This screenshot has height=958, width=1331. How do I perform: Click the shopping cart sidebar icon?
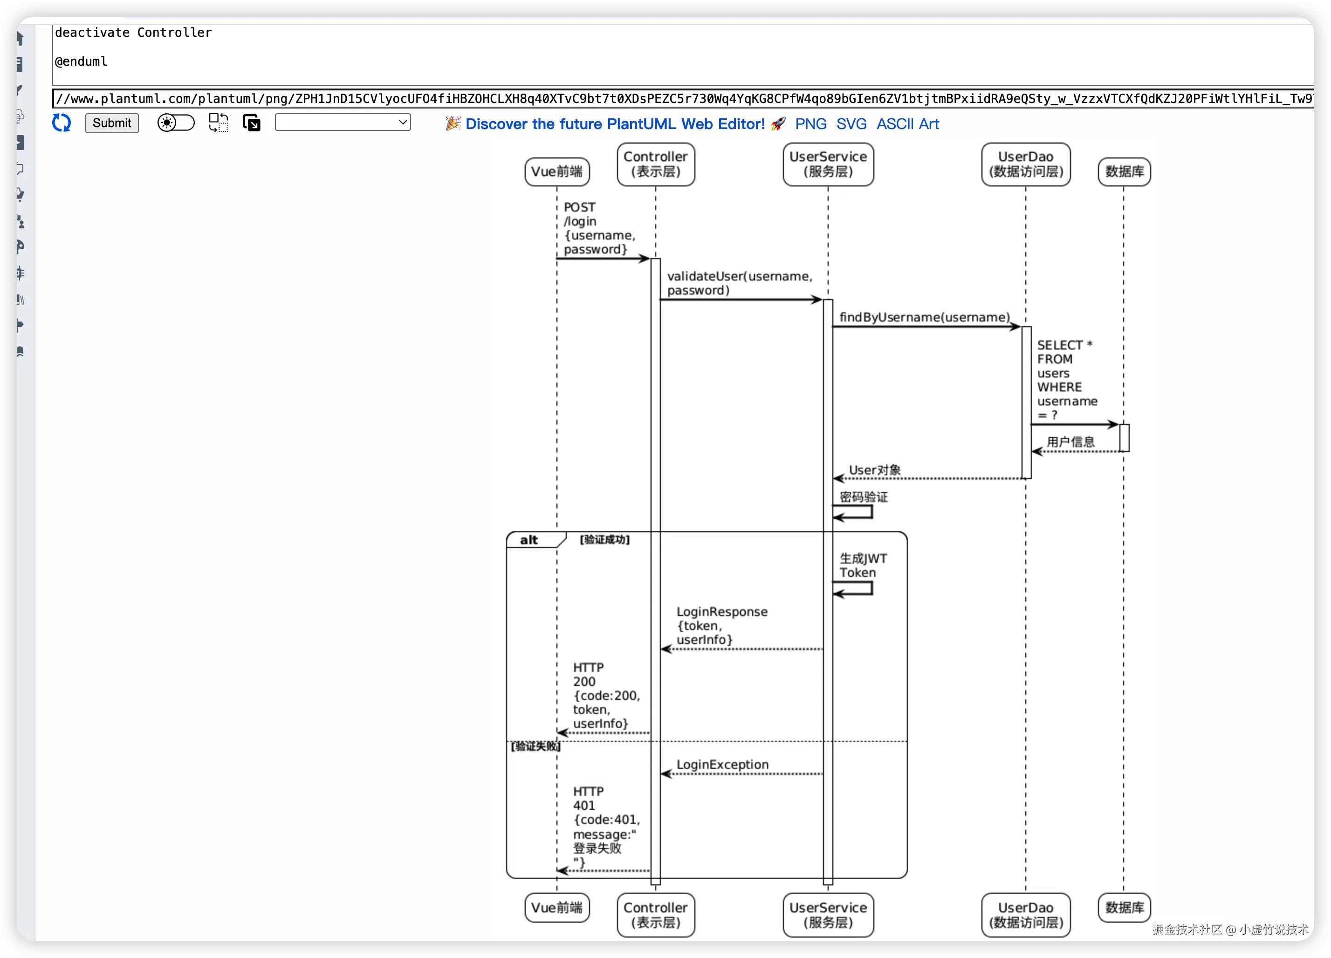[20, 195]
